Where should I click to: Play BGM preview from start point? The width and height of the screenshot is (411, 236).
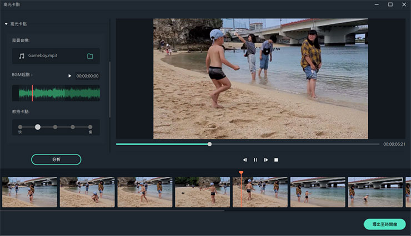pos(69,75)
